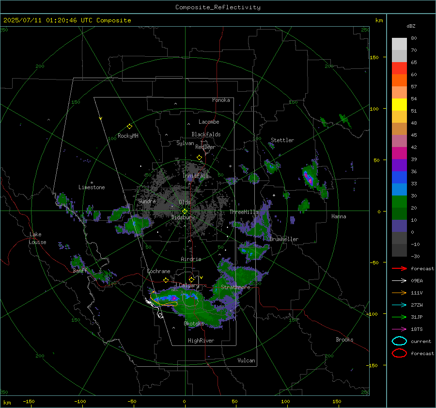
Task: Click the Ponoka town label
Action: 221,100
